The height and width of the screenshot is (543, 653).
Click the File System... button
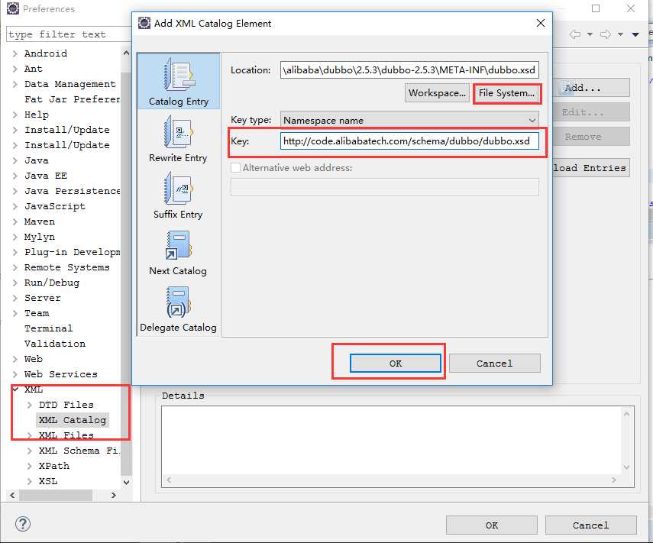click(506, 93)
